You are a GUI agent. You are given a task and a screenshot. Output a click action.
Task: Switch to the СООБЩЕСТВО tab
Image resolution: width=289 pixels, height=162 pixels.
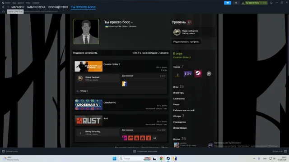point(58,7)
